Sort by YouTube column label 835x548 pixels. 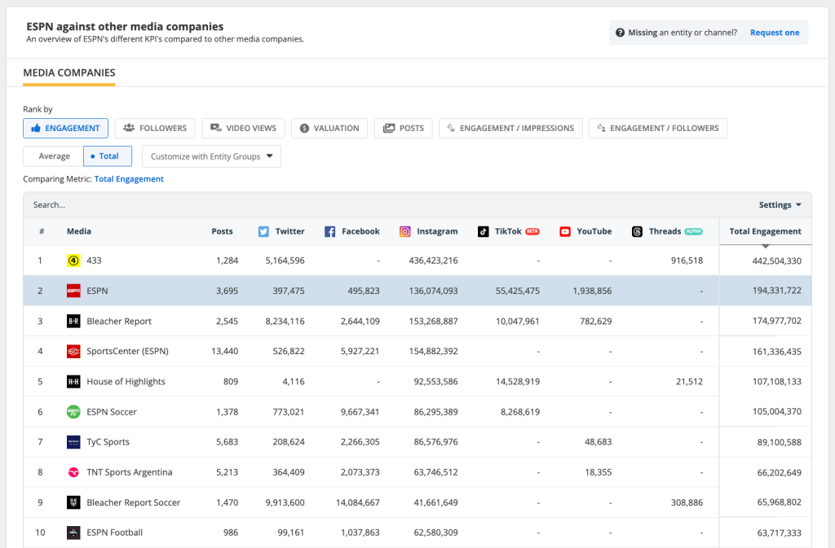click(x=594, y=231)
